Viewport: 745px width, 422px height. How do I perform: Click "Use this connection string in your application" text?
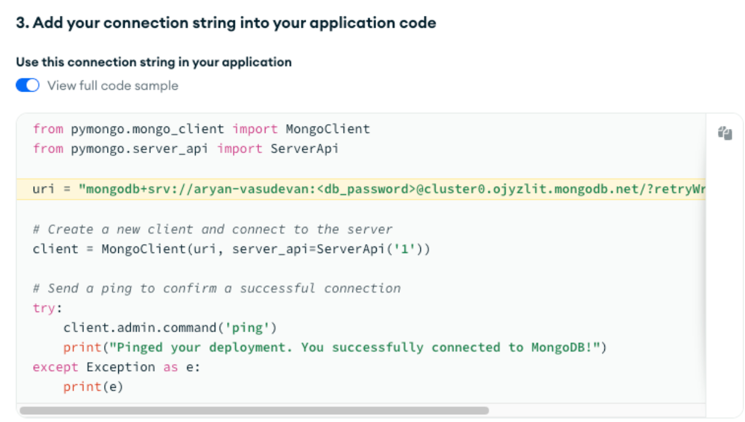[154, 62]
